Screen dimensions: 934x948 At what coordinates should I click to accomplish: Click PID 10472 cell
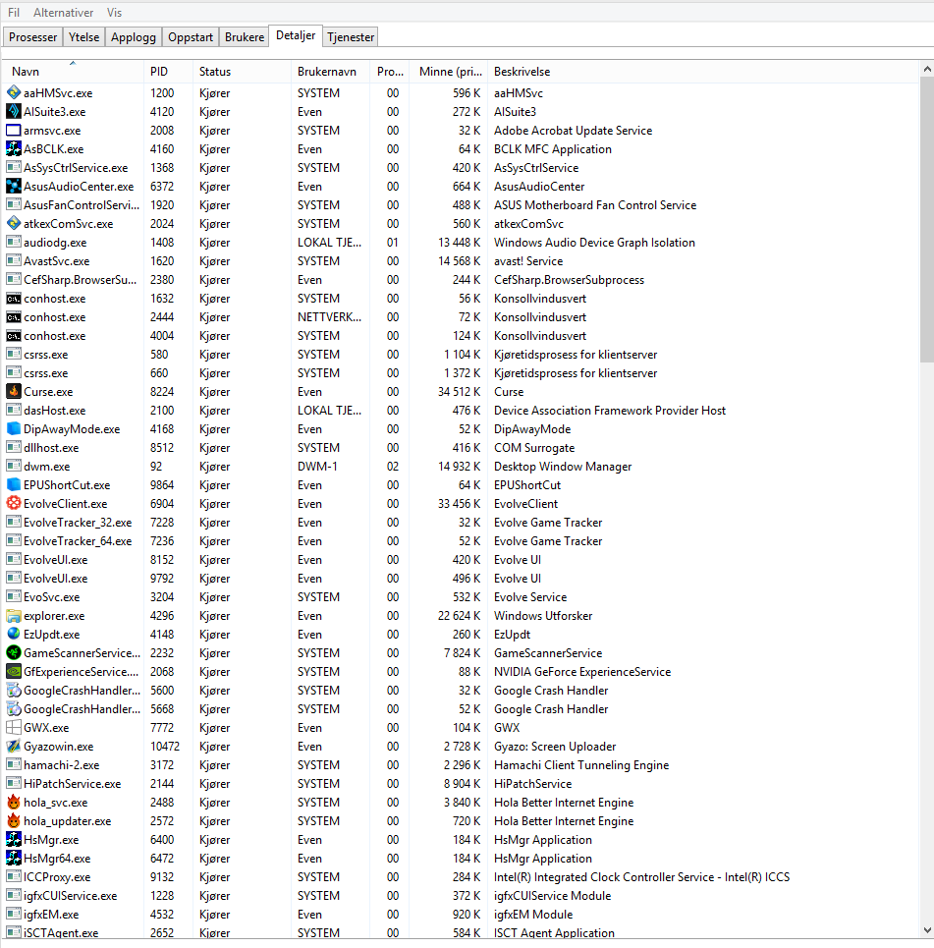tap(164, 746)
